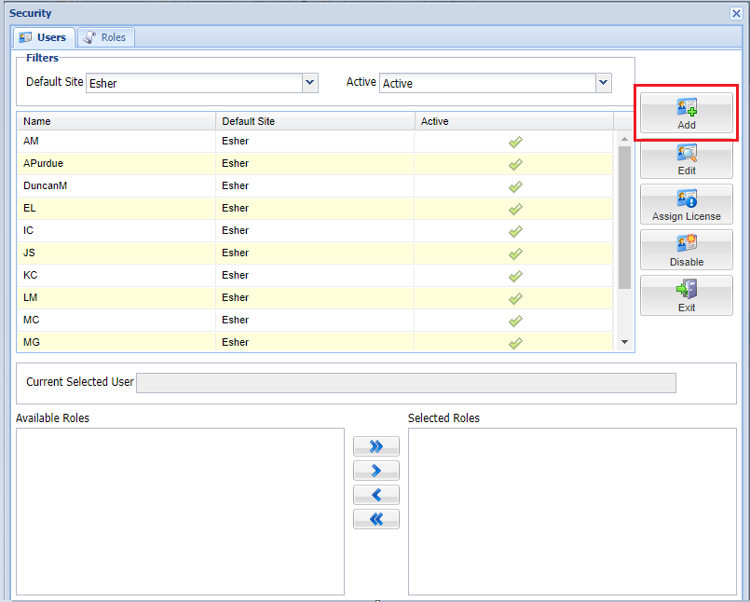Select user DuncanM row
The image size is (750, 602).
click(315, 185)
